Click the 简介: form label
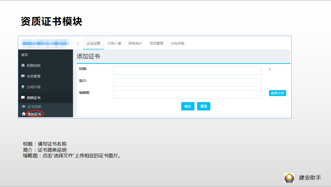331x187 pixels. [x=83, y=81]
